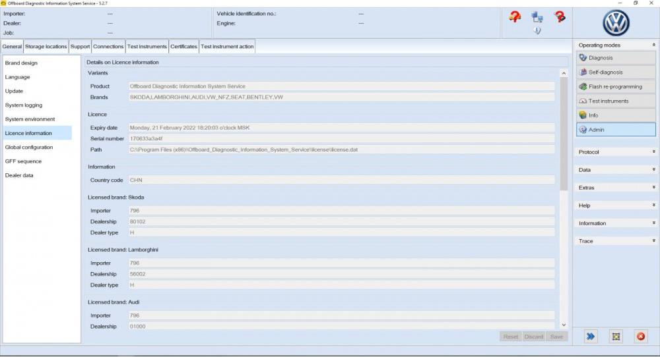The width and height of the screenshot is (660, 357).
Task: Click the yellow full-screen icon at bottom right
Action: click(x=616, y=337)
